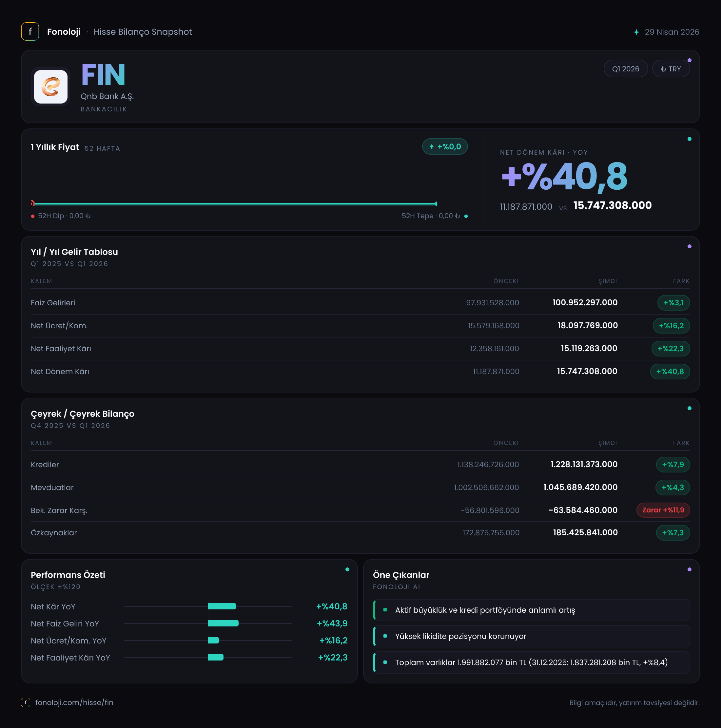
Task: Open the fonoloji.com/hisse/fin link
Action: (74, 702)
